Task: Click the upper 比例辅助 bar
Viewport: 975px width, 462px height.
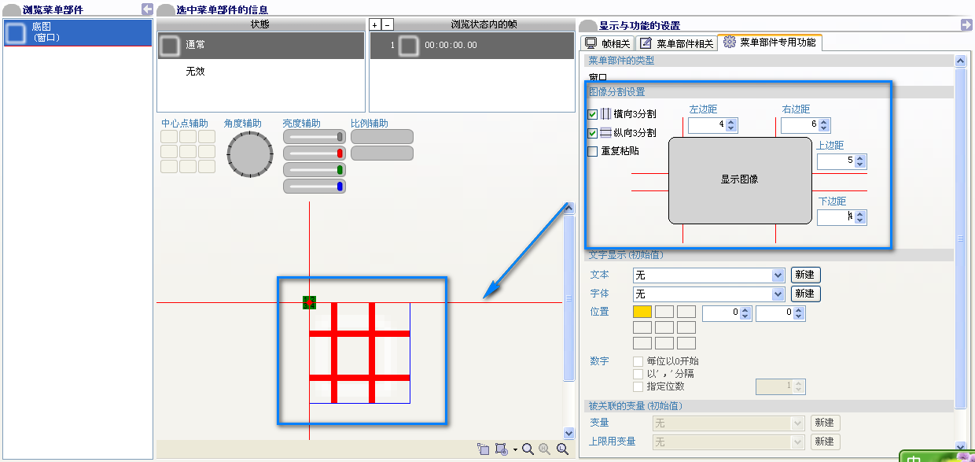Action: [x=382, y=137]
